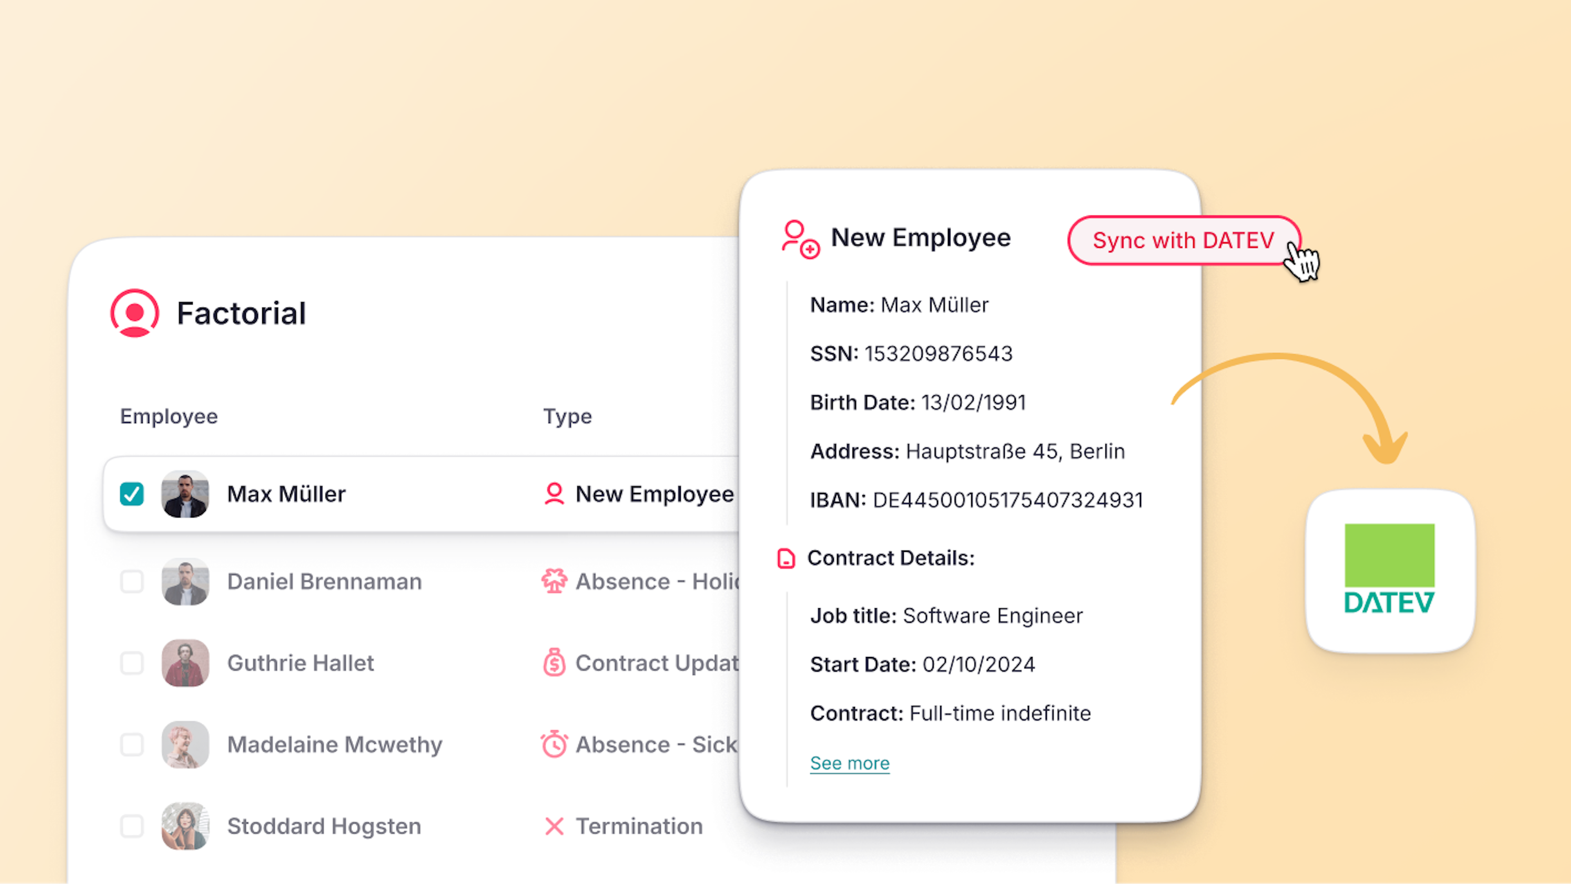Click the Contract Update money bag icon
This screenshot has width=1571, height=884.
coord(554,663)
